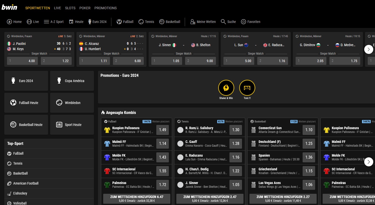Bet on G. Dimitrov at 2.05
Viewport: 375px width, 205px height.
pyautogui.click(x=311, y=61)
